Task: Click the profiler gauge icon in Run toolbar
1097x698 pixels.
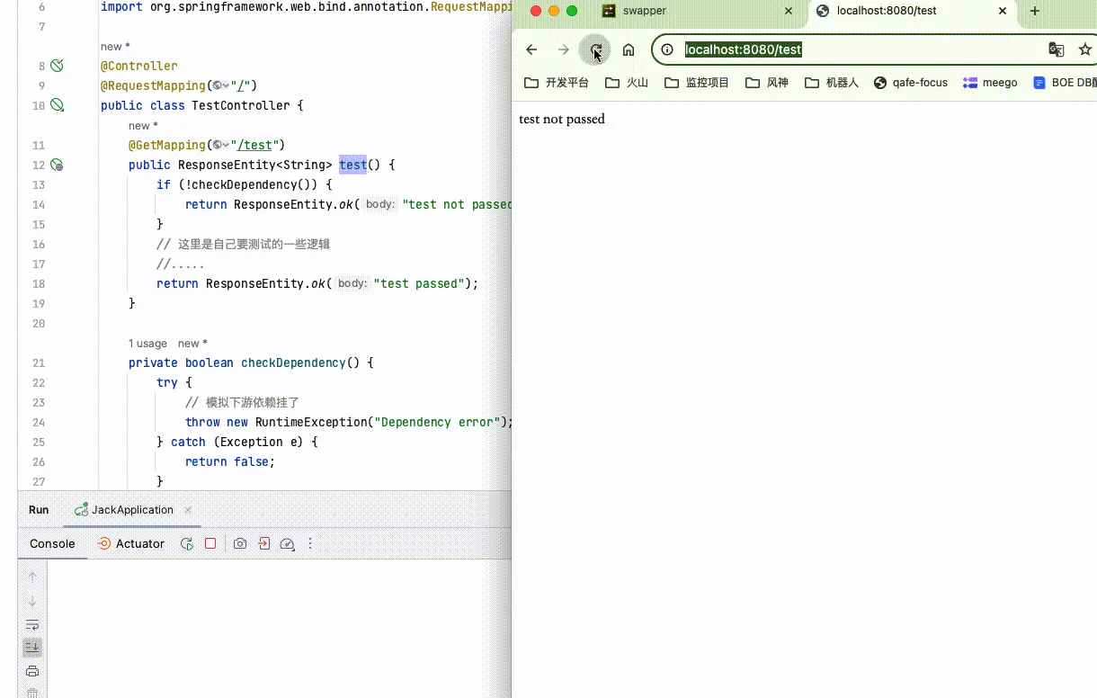Action: 287,544
